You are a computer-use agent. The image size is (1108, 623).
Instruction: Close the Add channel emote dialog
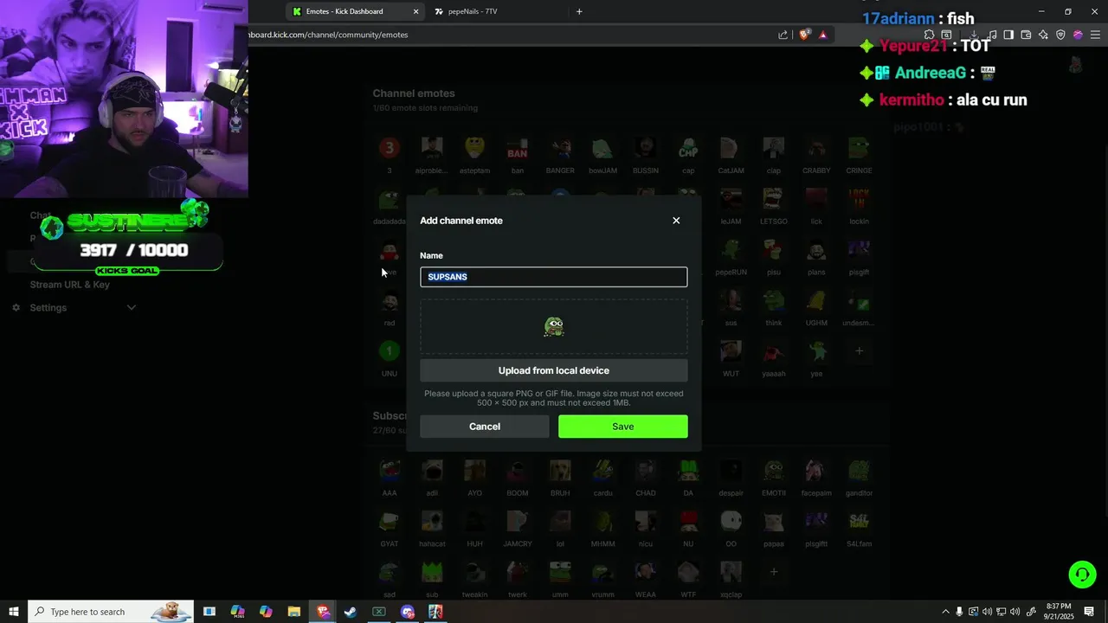[676, 221]
